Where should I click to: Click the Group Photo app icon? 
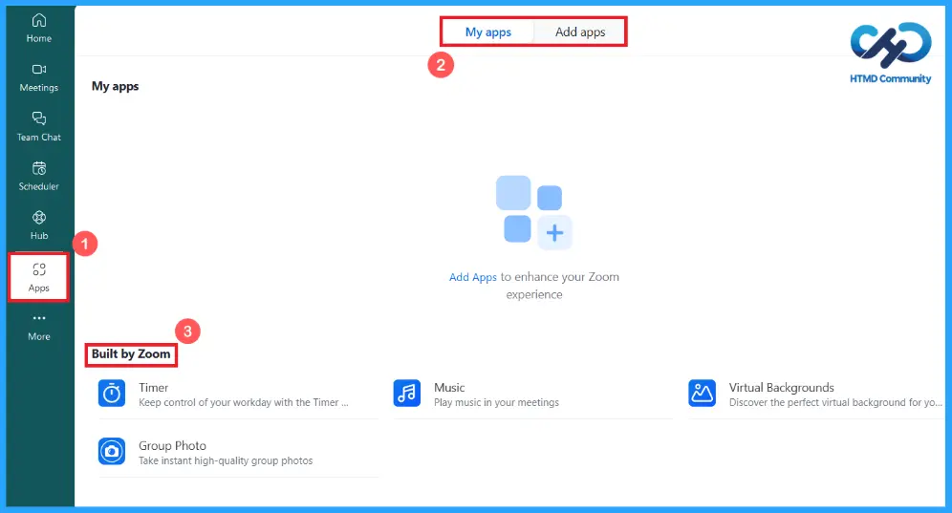click(x=112, y=451)
